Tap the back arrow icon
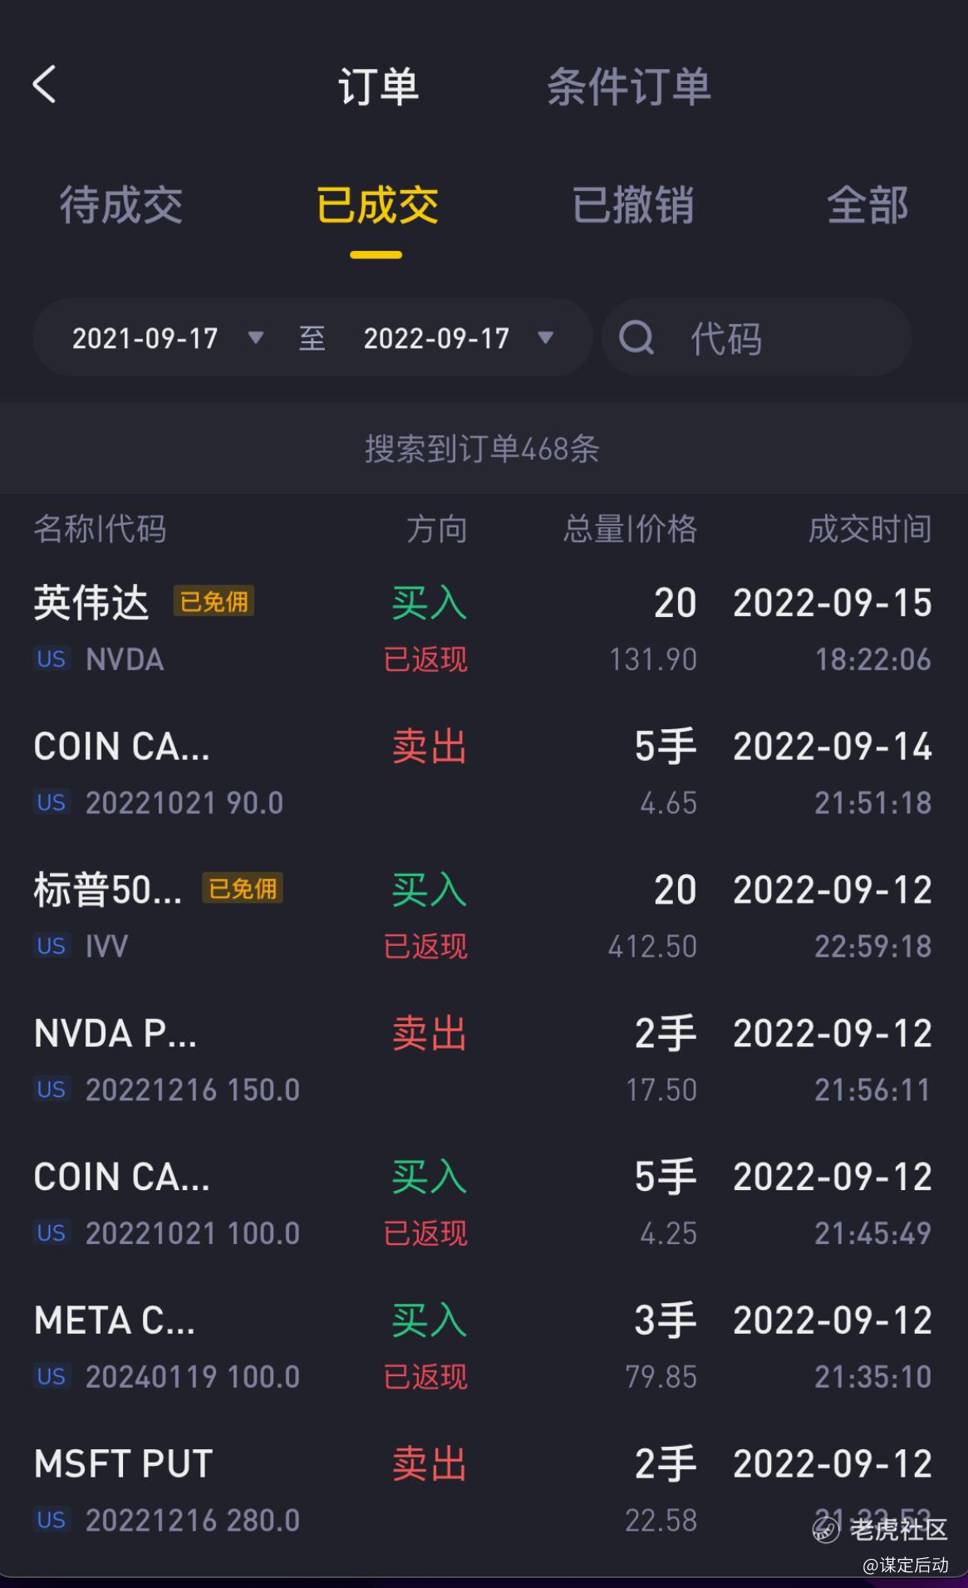The image size is (968, 1588). click(x=45, y=85)
